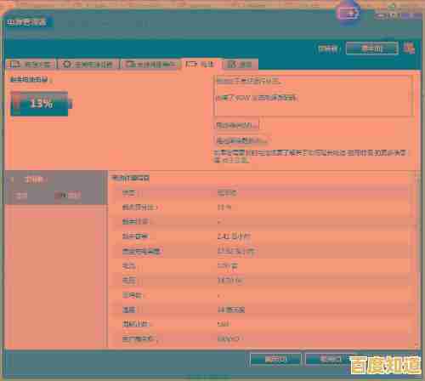
Task: Click the 13% battery gauge
Action: point(42,104)
